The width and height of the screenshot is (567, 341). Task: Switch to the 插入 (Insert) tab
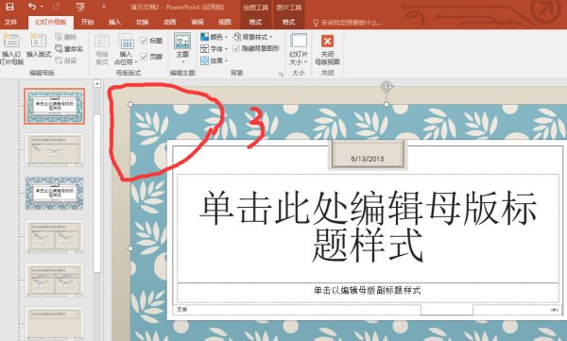[x=114, y=22]
